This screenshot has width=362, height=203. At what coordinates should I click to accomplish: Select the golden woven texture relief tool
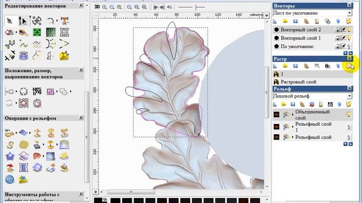24,144
